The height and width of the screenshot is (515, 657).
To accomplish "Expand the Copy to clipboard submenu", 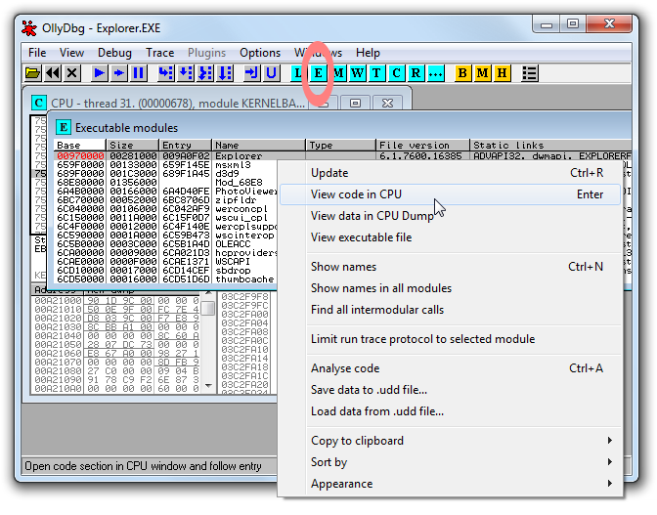I will pos(450,441).
